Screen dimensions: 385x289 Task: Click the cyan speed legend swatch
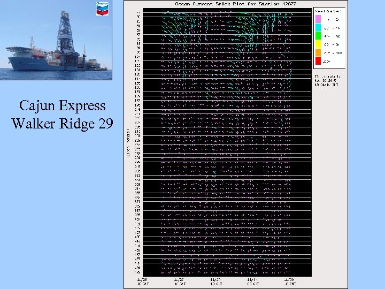click(318, 27)
